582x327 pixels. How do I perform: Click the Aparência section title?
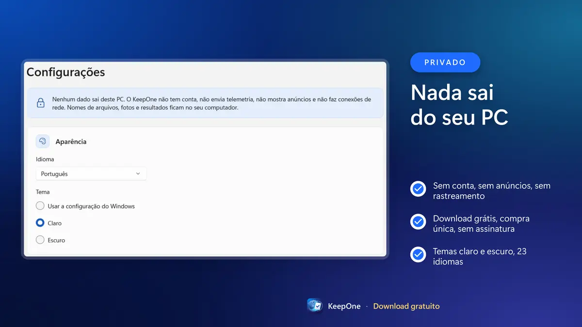(x=71, y=141)
